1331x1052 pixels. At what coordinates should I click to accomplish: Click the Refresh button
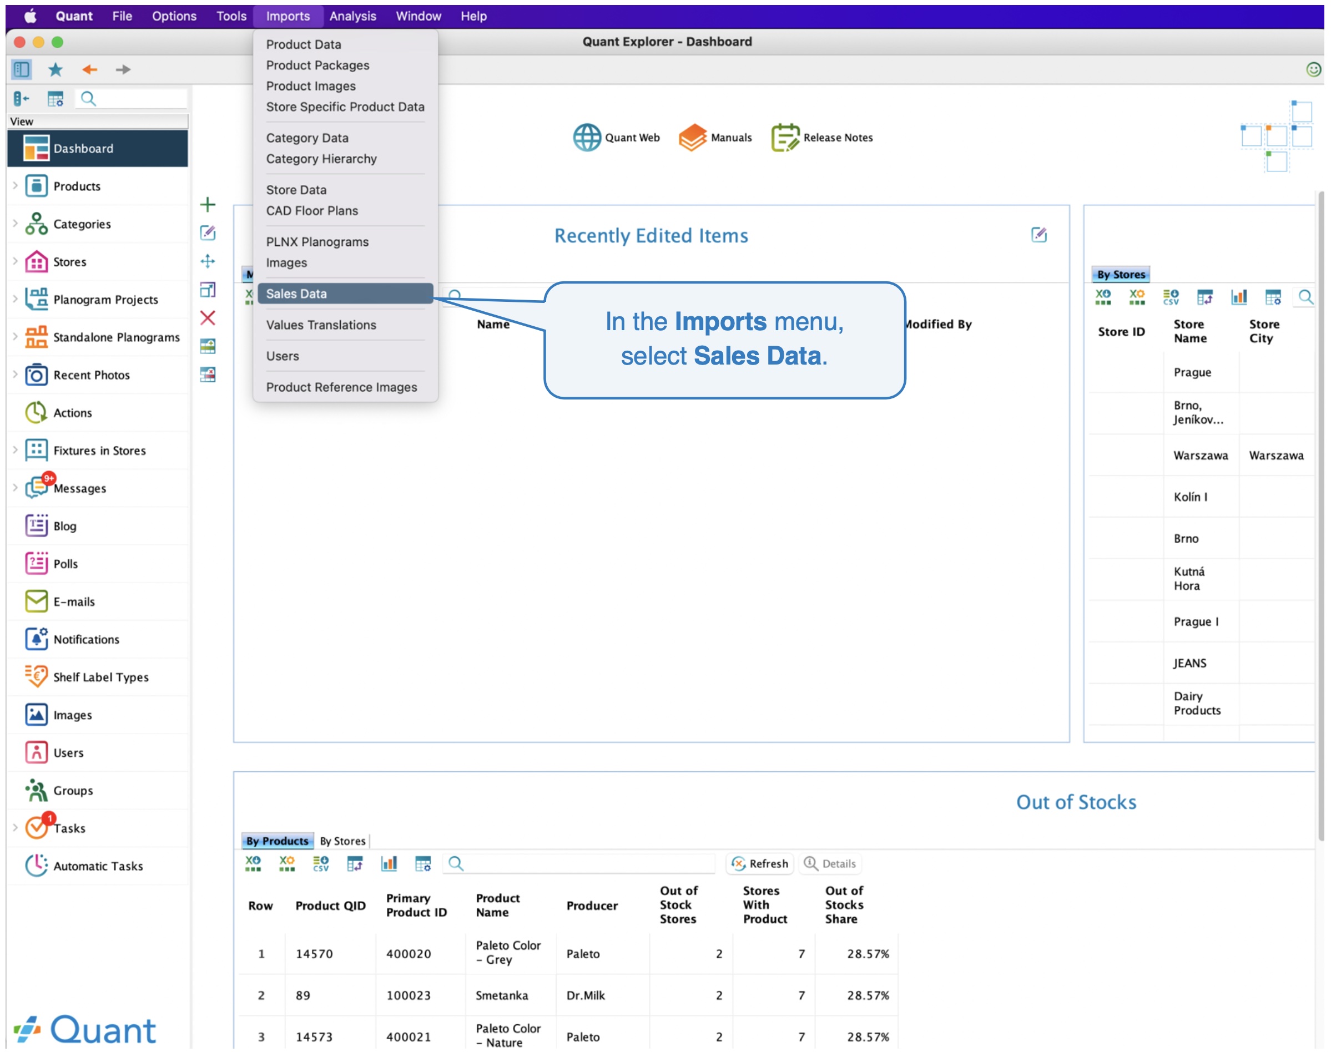760,863
